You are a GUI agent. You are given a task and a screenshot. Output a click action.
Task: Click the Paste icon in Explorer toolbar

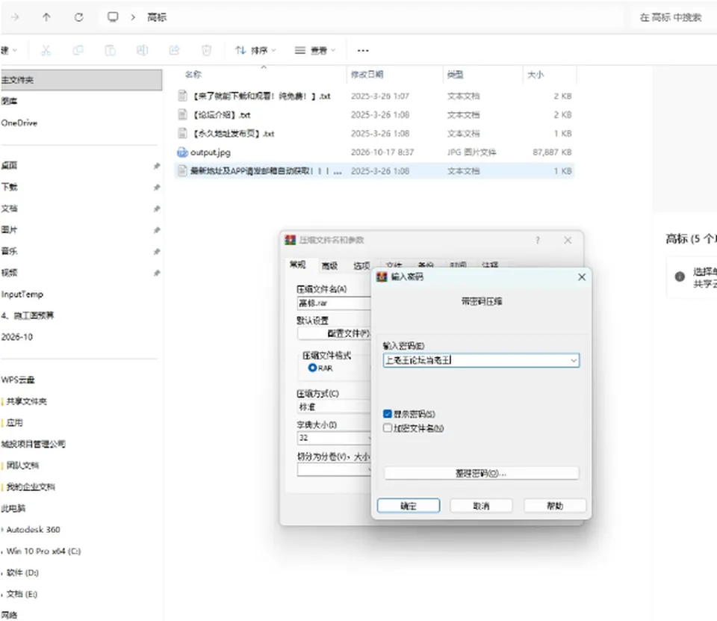(x=111, y=50)
